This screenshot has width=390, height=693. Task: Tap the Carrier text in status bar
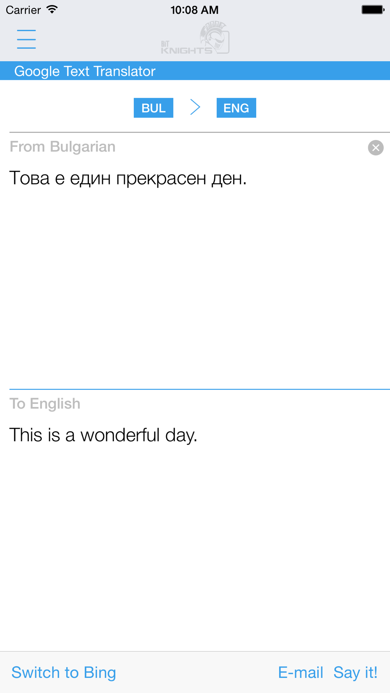pyautogui.click(x=23, y=10)
